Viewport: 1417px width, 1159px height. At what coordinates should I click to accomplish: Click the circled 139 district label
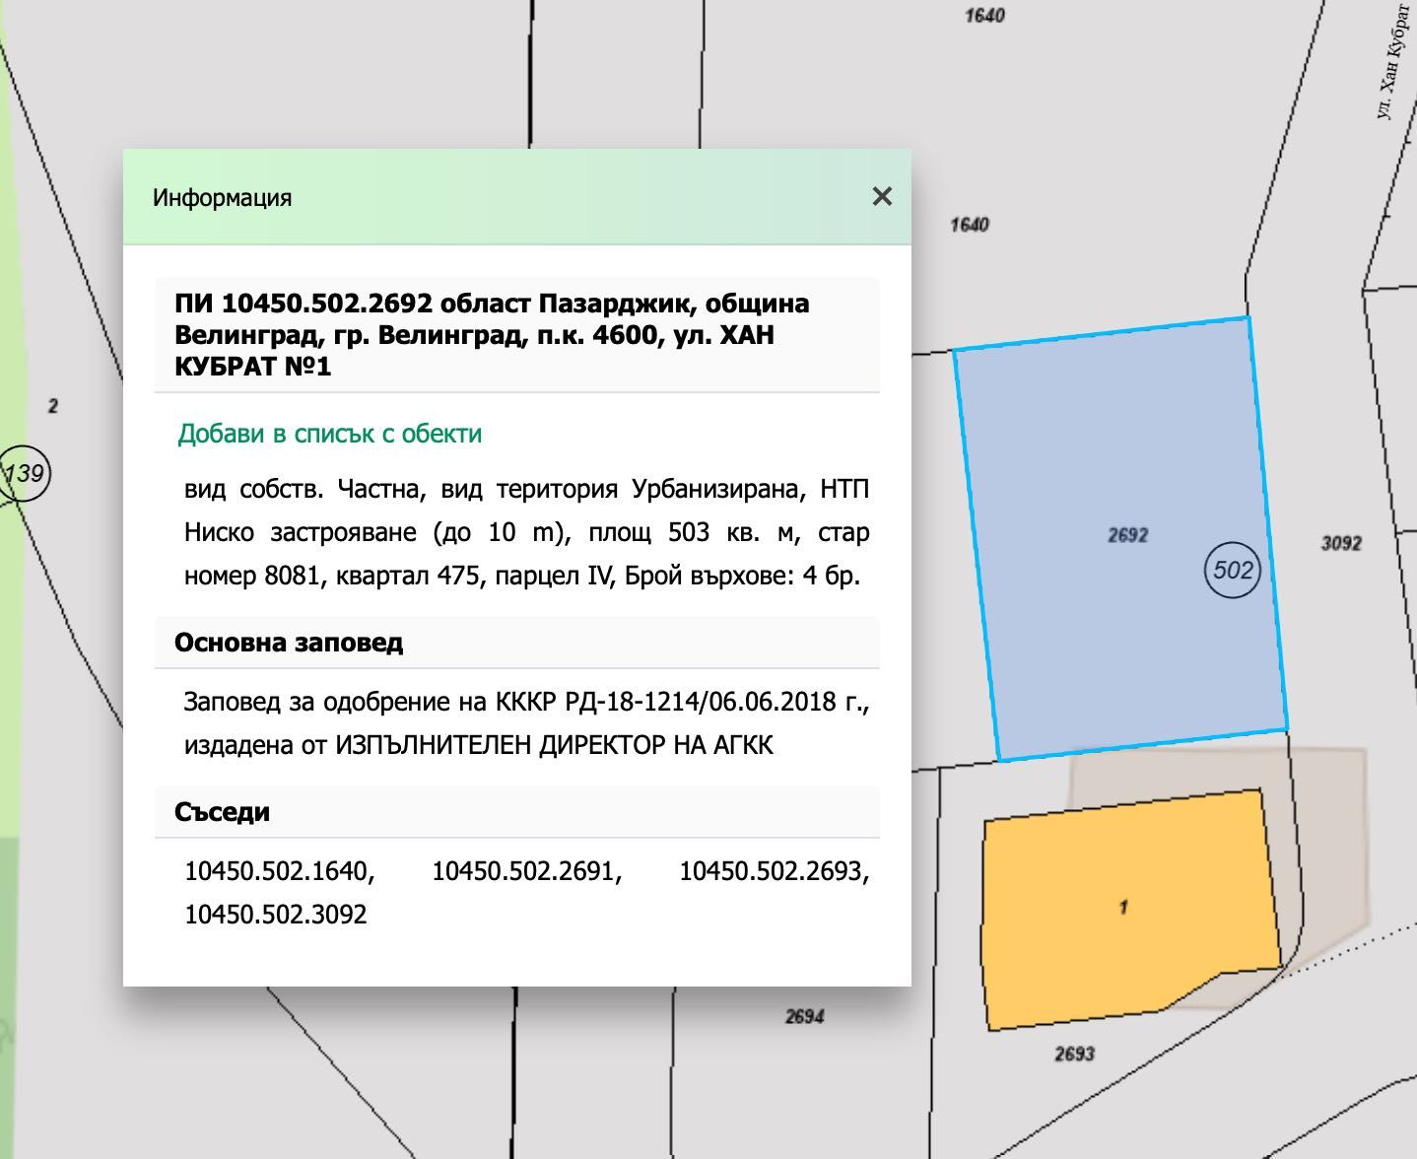(x=24, y=474)
